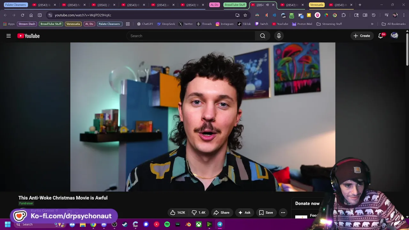Click the address bar URL

[x=83, y=15]
